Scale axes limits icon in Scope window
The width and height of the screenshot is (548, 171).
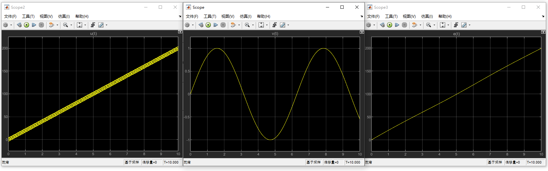click(261, 25)
